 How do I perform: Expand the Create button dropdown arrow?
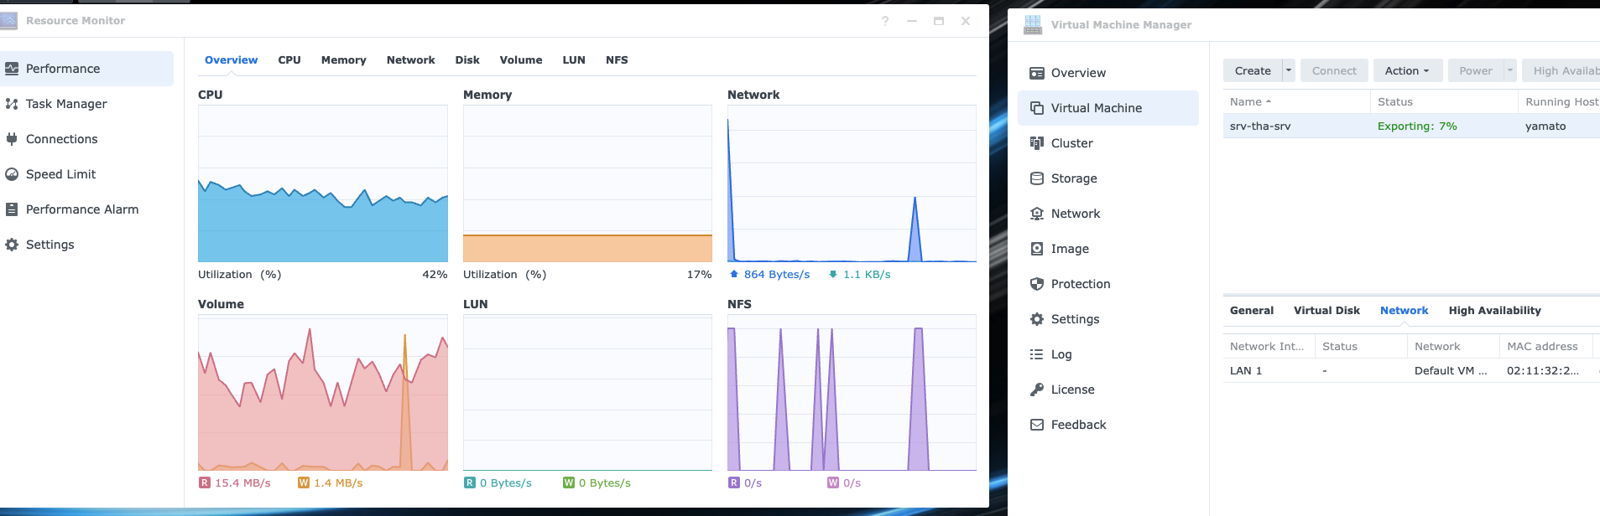tap(1289, 70)
